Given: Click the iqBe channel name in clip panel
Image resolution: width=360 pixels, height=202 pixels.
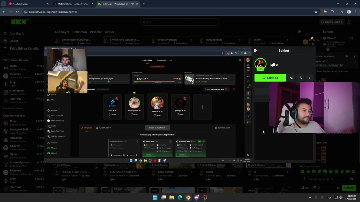Looking at the screenshot, I should click(274, 65).
